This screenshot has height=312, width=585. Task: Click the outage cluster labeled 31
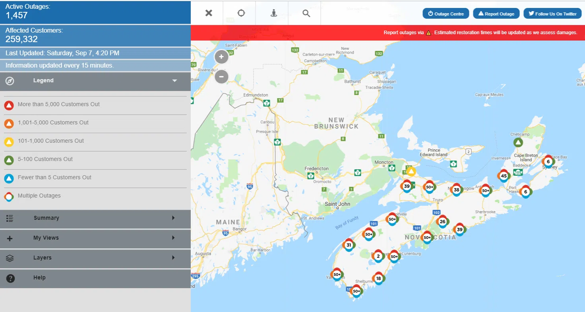(349, 245)
